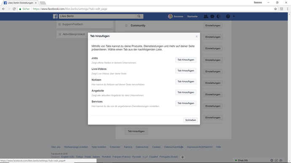Click the address bar URL

(70, 9)
